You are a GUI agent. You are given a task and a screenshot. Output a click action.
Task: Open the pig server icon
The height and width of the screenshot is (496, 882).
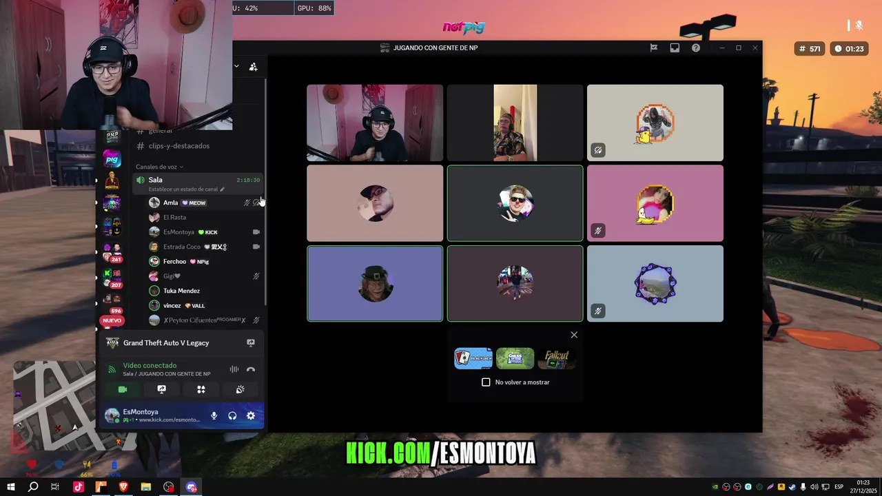tap(112, 159)
